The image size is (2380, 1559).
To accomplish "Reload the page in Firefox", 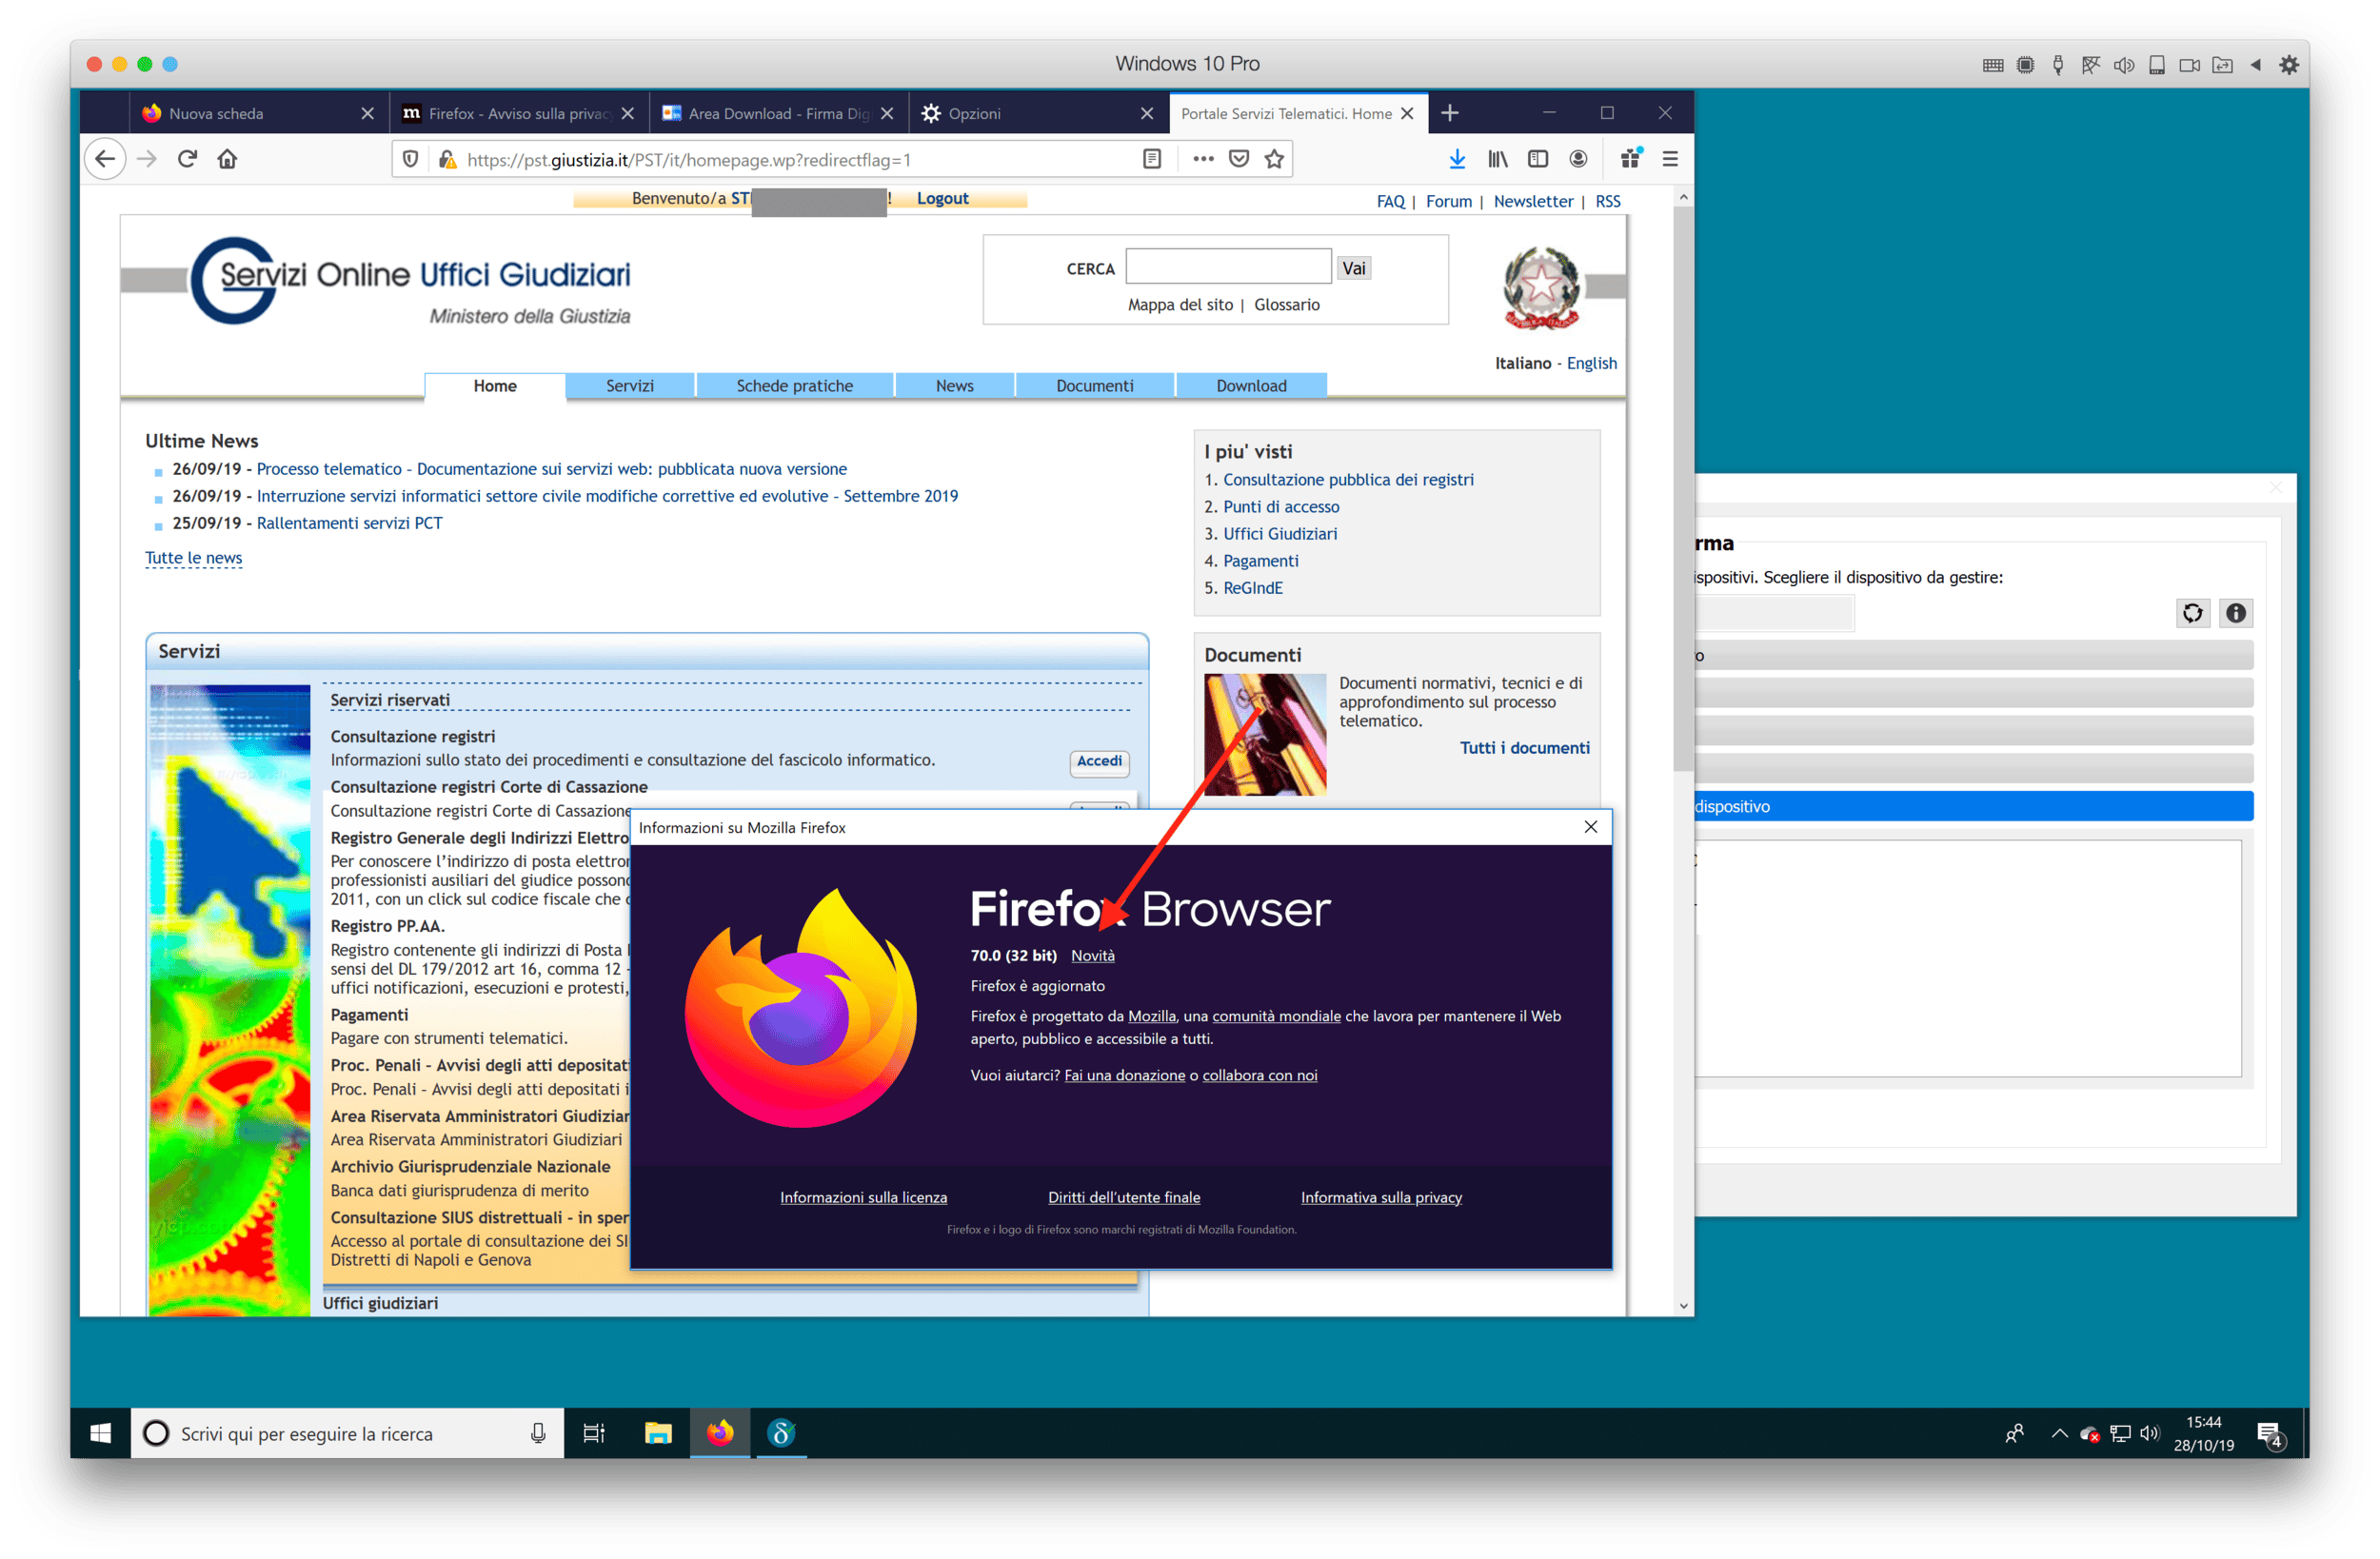I will click(187, 159).
